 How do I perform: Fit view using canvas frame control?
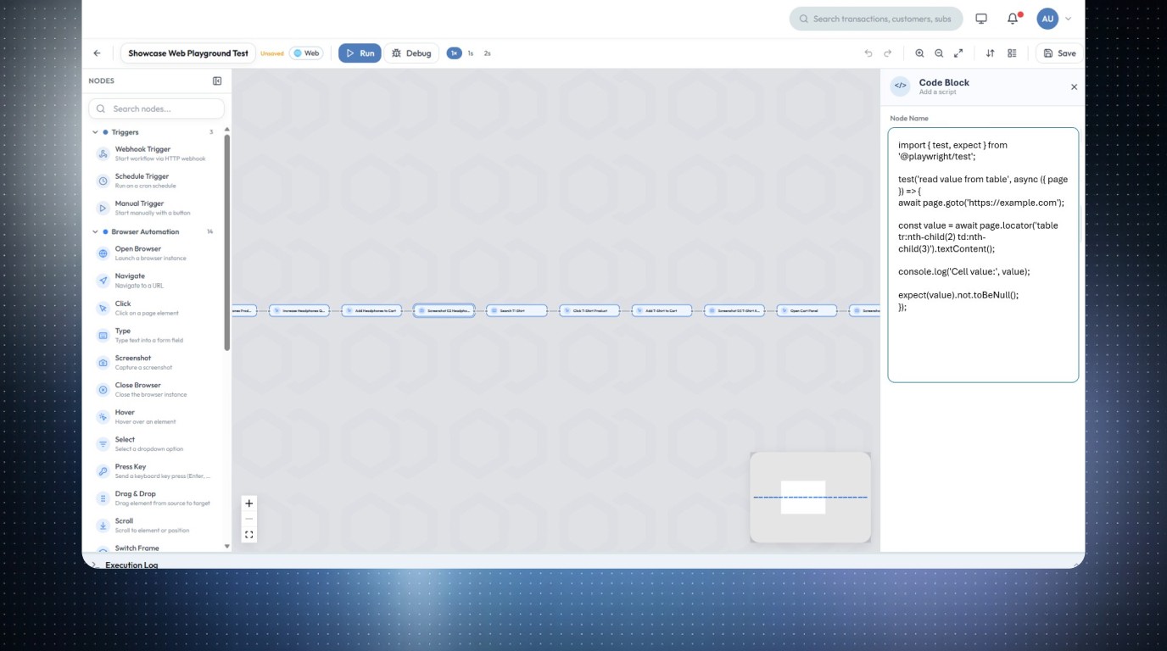tap(248, 535)
